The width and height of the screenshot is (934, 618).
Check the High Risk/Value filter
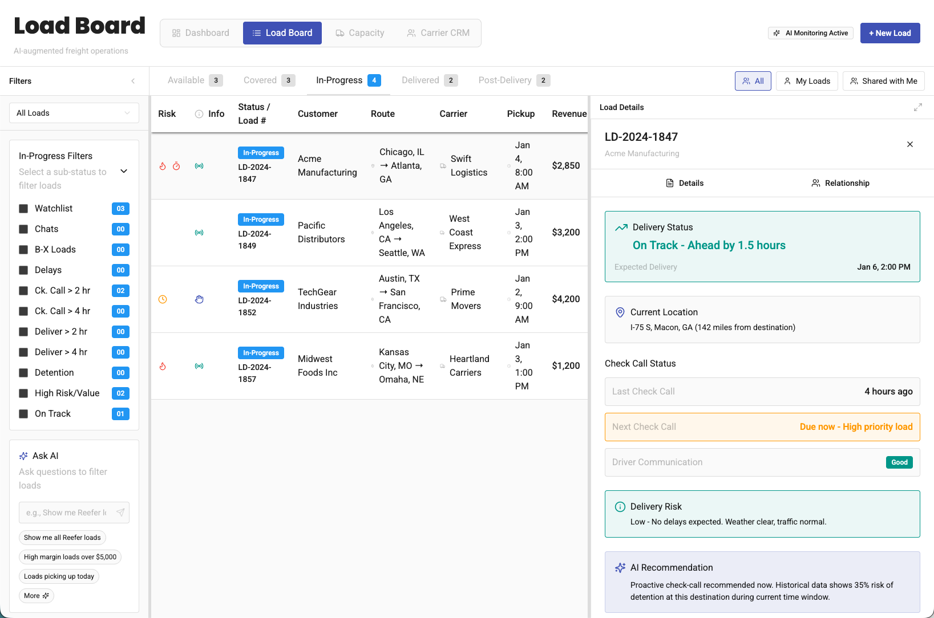[x=24, y=393]
